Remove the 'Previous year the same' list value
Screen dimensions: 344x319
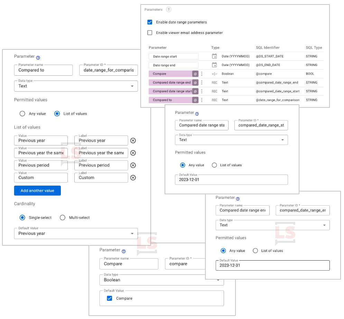[x=133, y=153]
